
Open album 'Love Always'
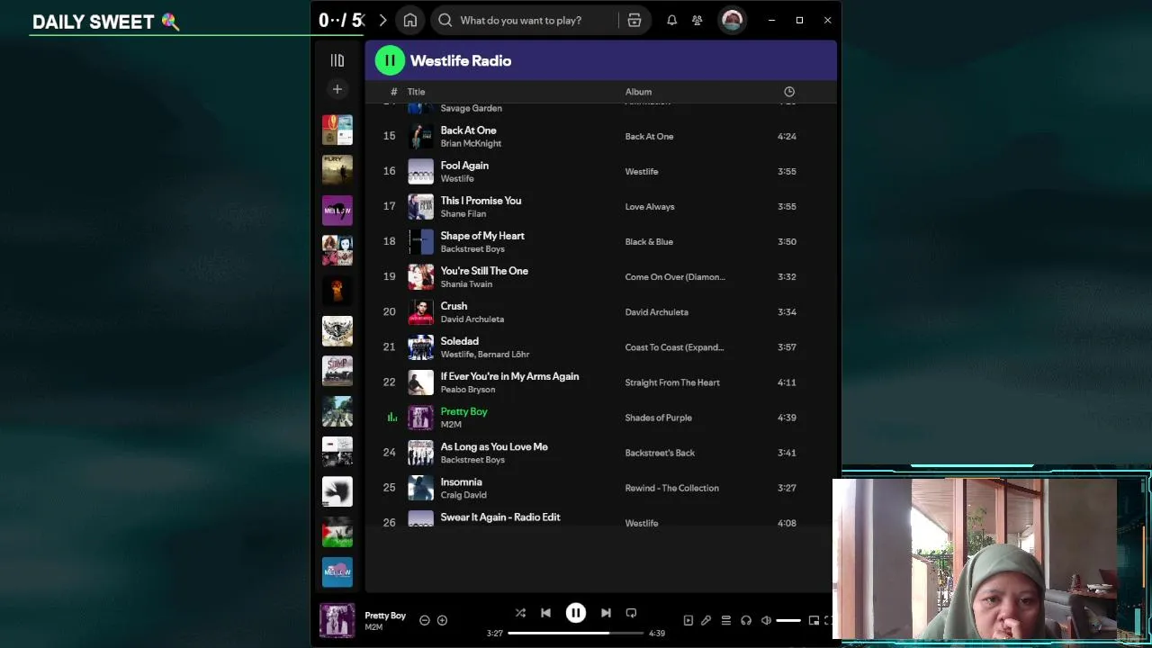649,206
